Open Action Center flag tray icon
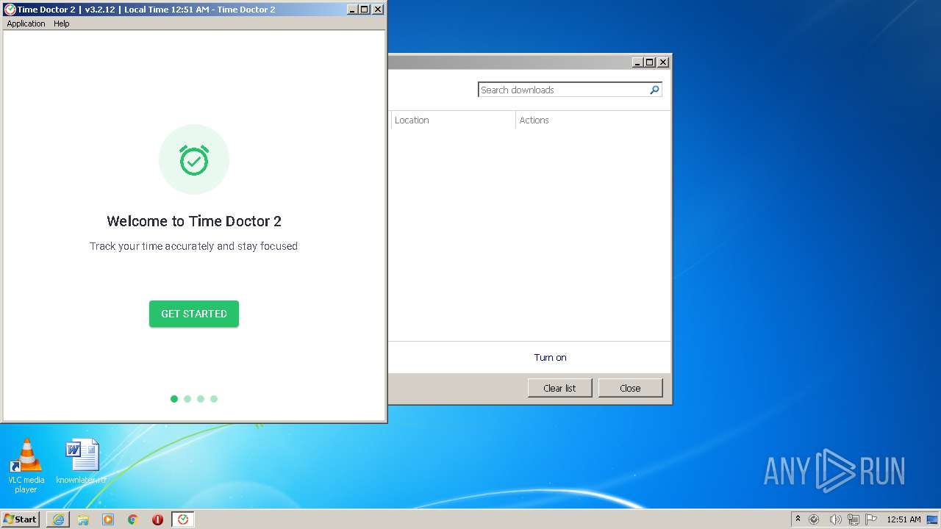Viewport: 941px width, 529px height. (871, 519)
